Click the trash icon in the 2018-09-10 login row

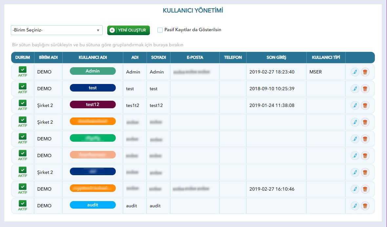pyautogui.click(x=365, y=89)
